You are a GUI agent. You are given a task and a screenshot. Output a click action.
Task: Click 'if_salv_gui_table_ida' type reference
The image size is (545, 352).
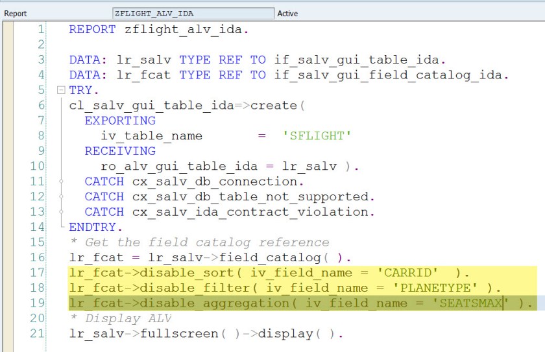(x=357, y=60)
